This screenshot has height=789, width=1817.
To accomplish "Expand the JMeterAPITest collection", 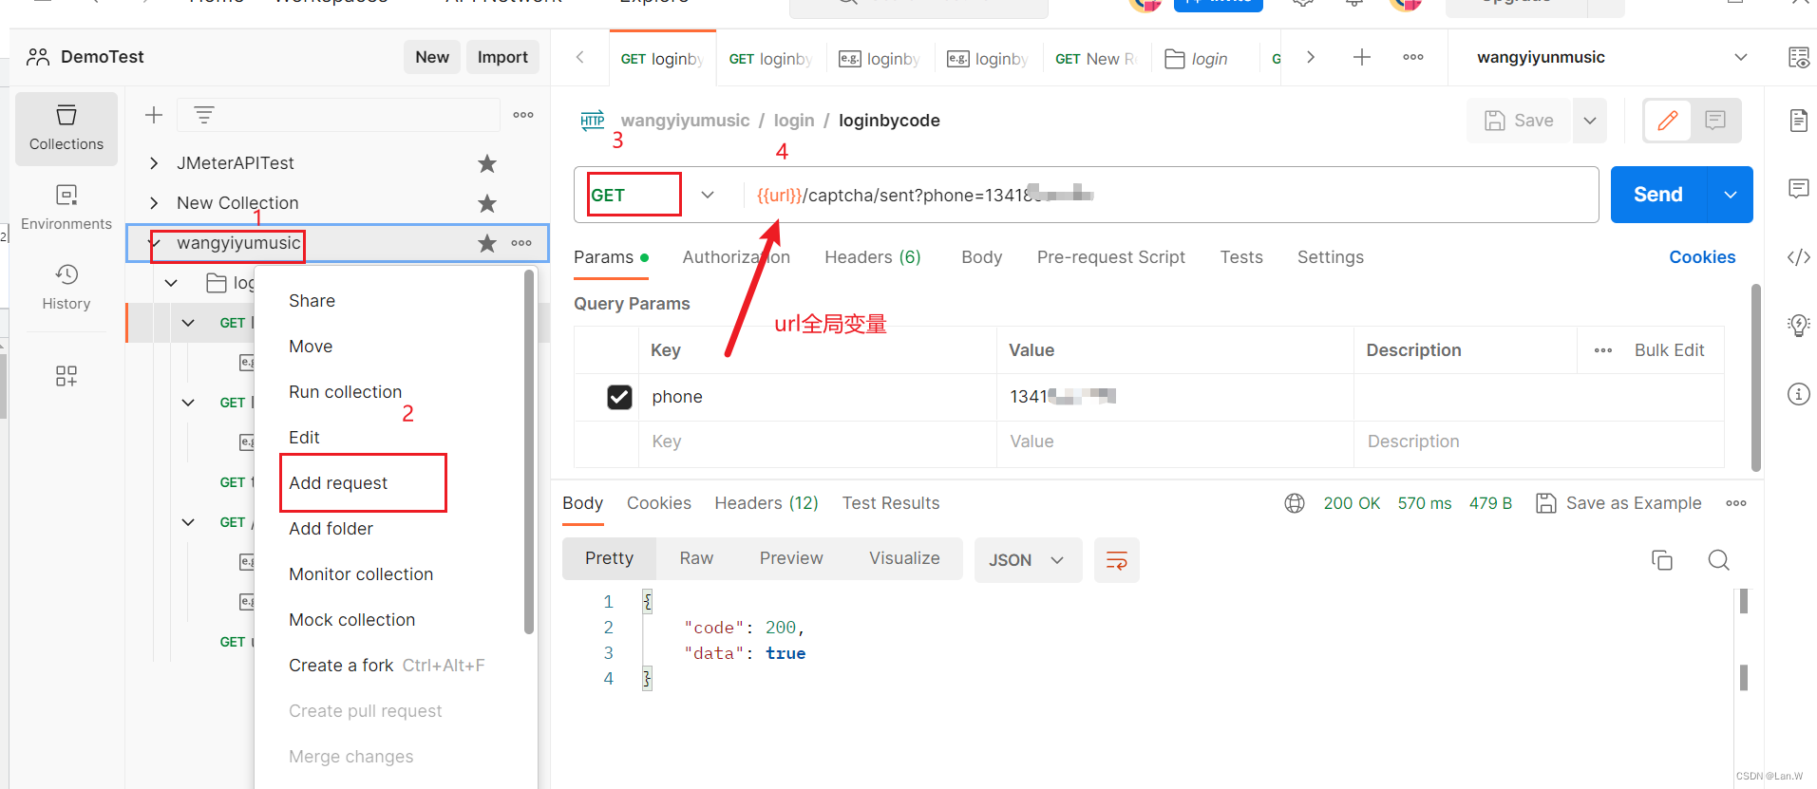I will click(154, 163).
